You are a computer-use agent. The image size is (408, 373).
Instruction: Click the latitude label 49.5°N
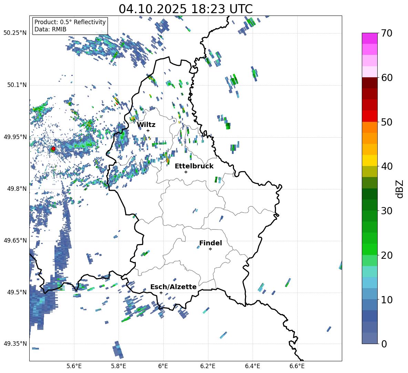point(17,292)
